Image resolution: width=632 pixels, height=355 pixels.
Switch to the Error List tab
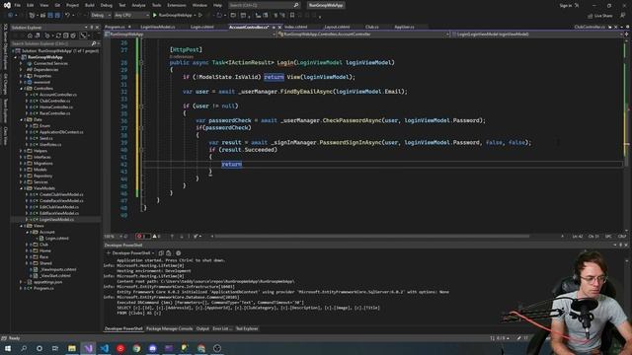click(221, 328)
